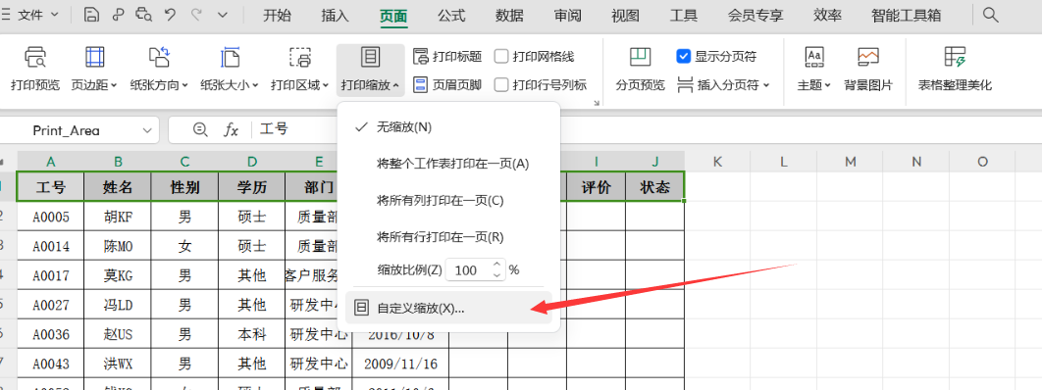Select cell with date 2009/11/16
This screenshot has height=390, width=1042.
(x=400, y=364)
